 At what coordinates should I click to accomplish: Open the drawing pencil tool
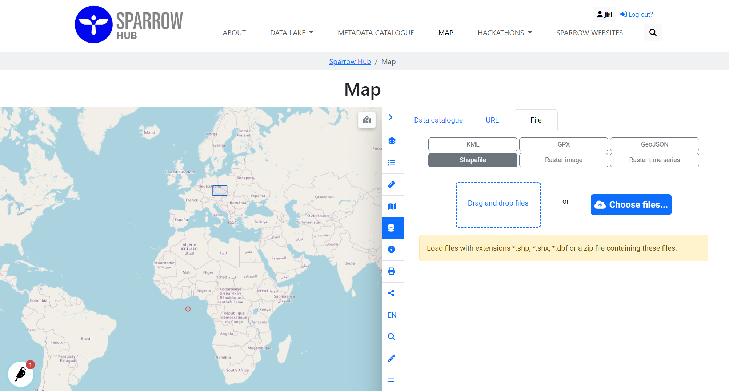(393, 359)
